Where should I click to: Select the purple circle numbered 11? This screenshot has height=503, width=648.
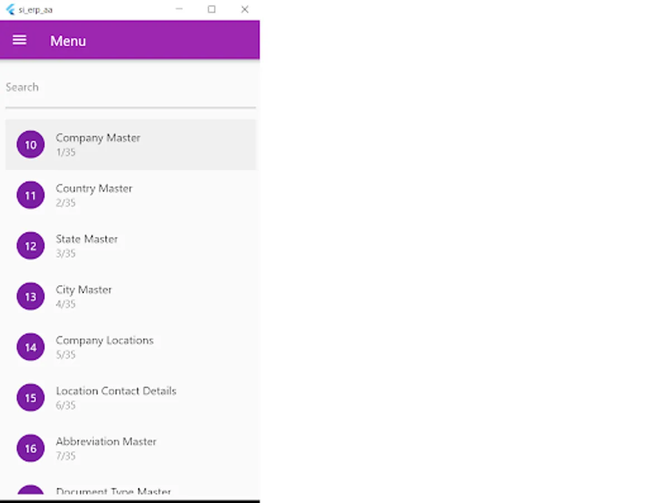[x=31, y=195]
